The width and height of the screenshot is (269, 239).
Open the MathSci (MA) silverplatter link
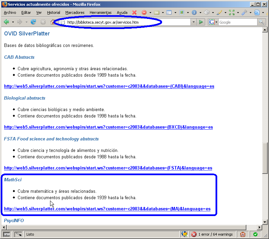[x=107, y=209]
